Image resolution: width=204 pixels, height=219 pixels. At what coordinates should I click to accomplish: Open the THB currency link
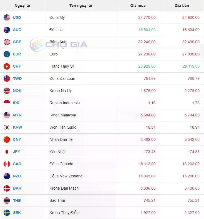17,200
